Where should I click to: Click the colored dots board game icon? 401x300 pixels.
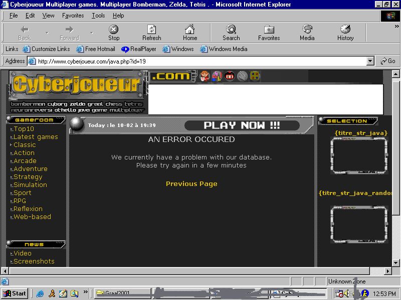tap(255, 76)
